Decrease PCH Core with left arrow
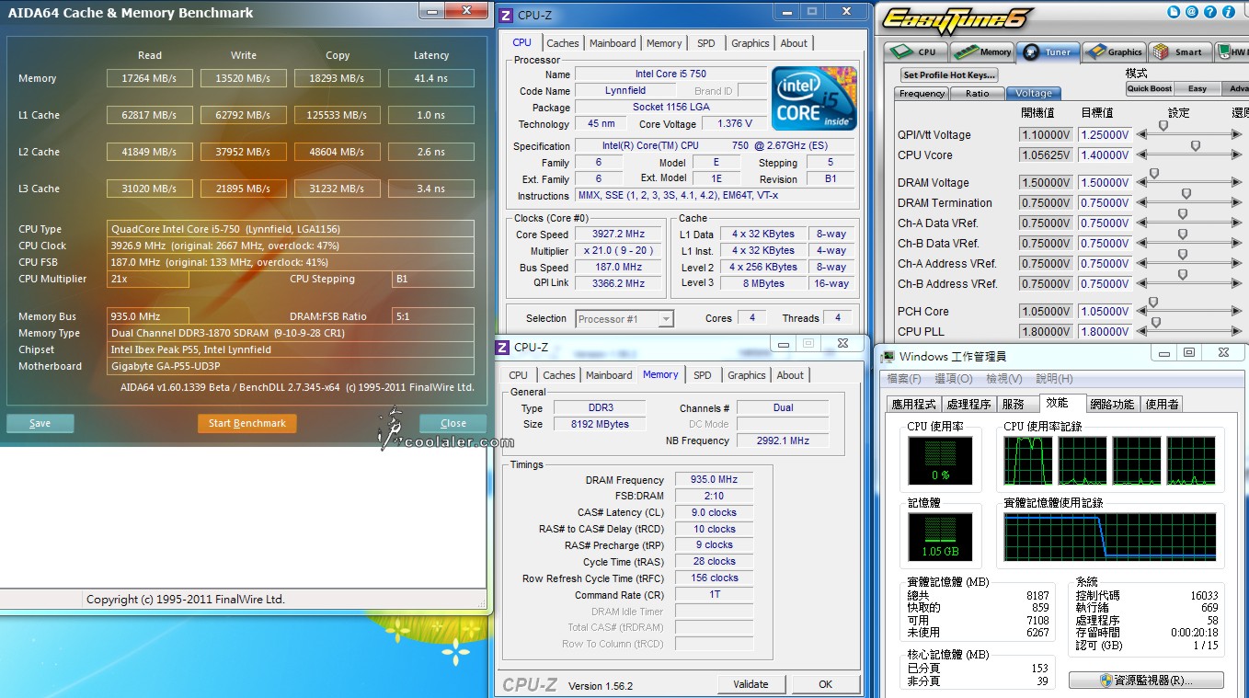This screenshot has width=1249, height=698. pos(1141,311)
